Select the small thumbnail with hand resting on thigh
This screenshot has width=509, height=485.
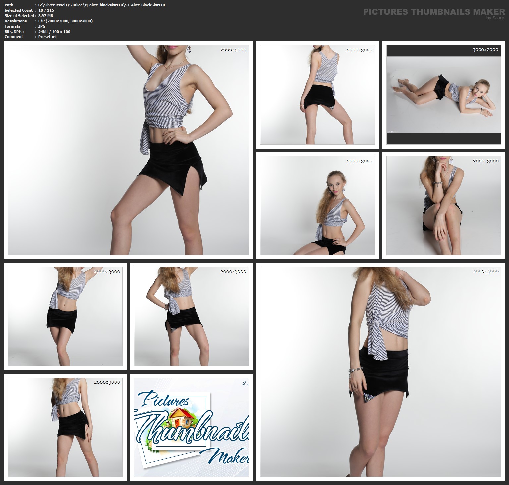click(65, 427)
